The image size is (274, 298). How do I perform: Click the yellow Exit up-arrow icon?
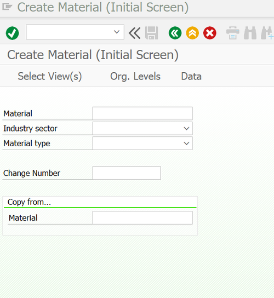tap(192, 33)
